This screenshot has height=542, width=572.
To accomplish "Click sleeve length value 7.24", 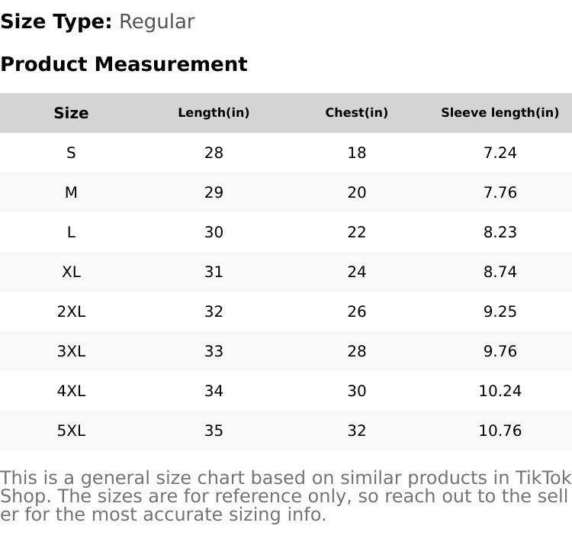I will pos(500,153).
